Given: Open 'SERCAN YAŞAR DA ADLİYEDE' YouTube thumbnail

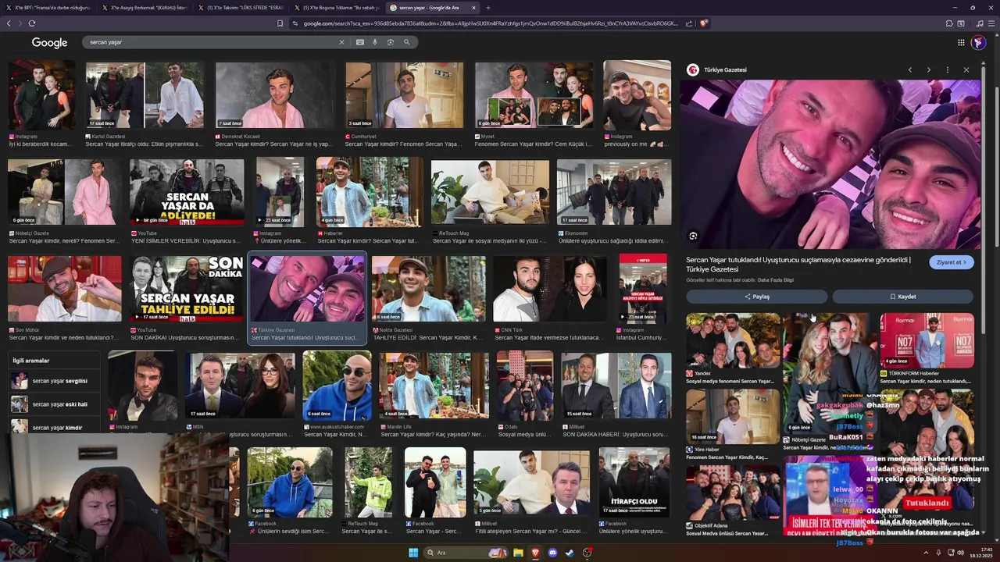Looking at the screenshot, I should [187, 192].
